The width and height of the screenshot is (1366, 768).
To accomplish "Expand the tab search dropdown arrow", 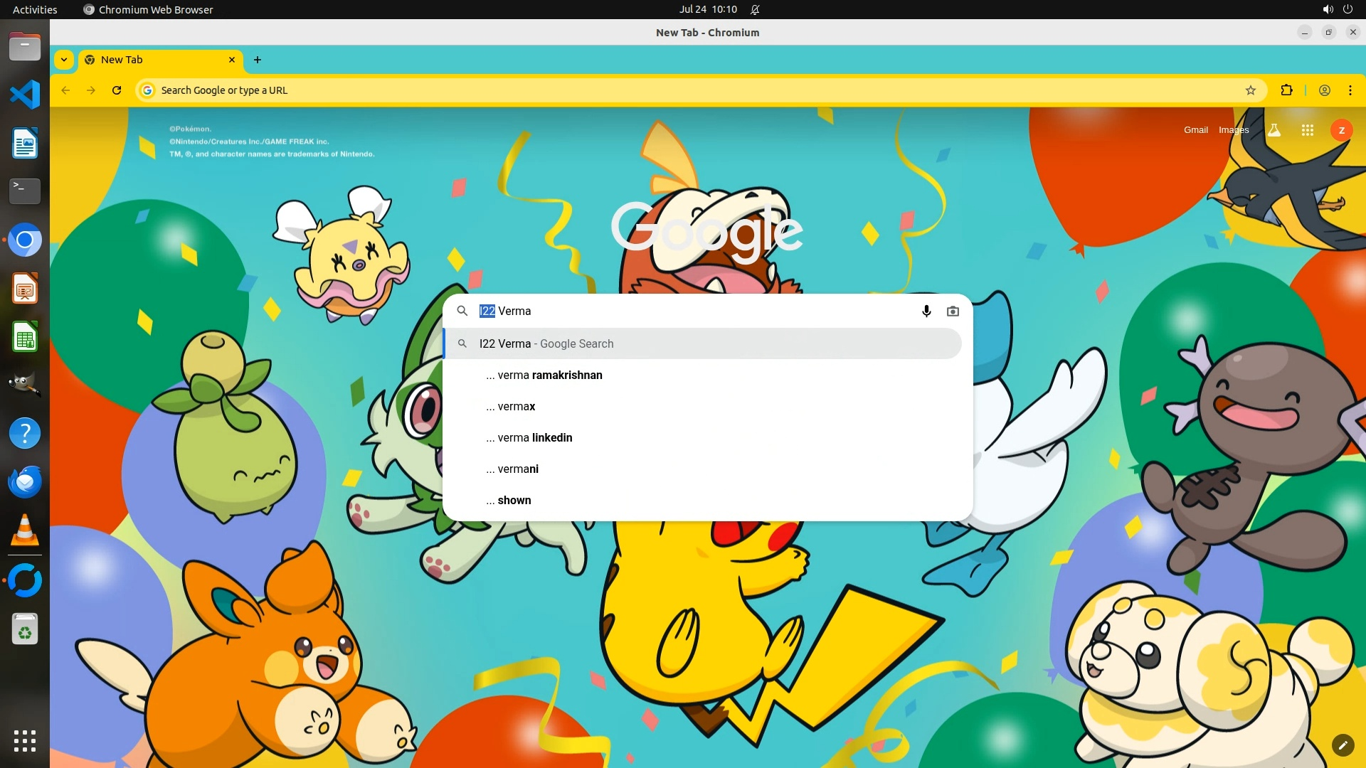I will tap(64, 60).
